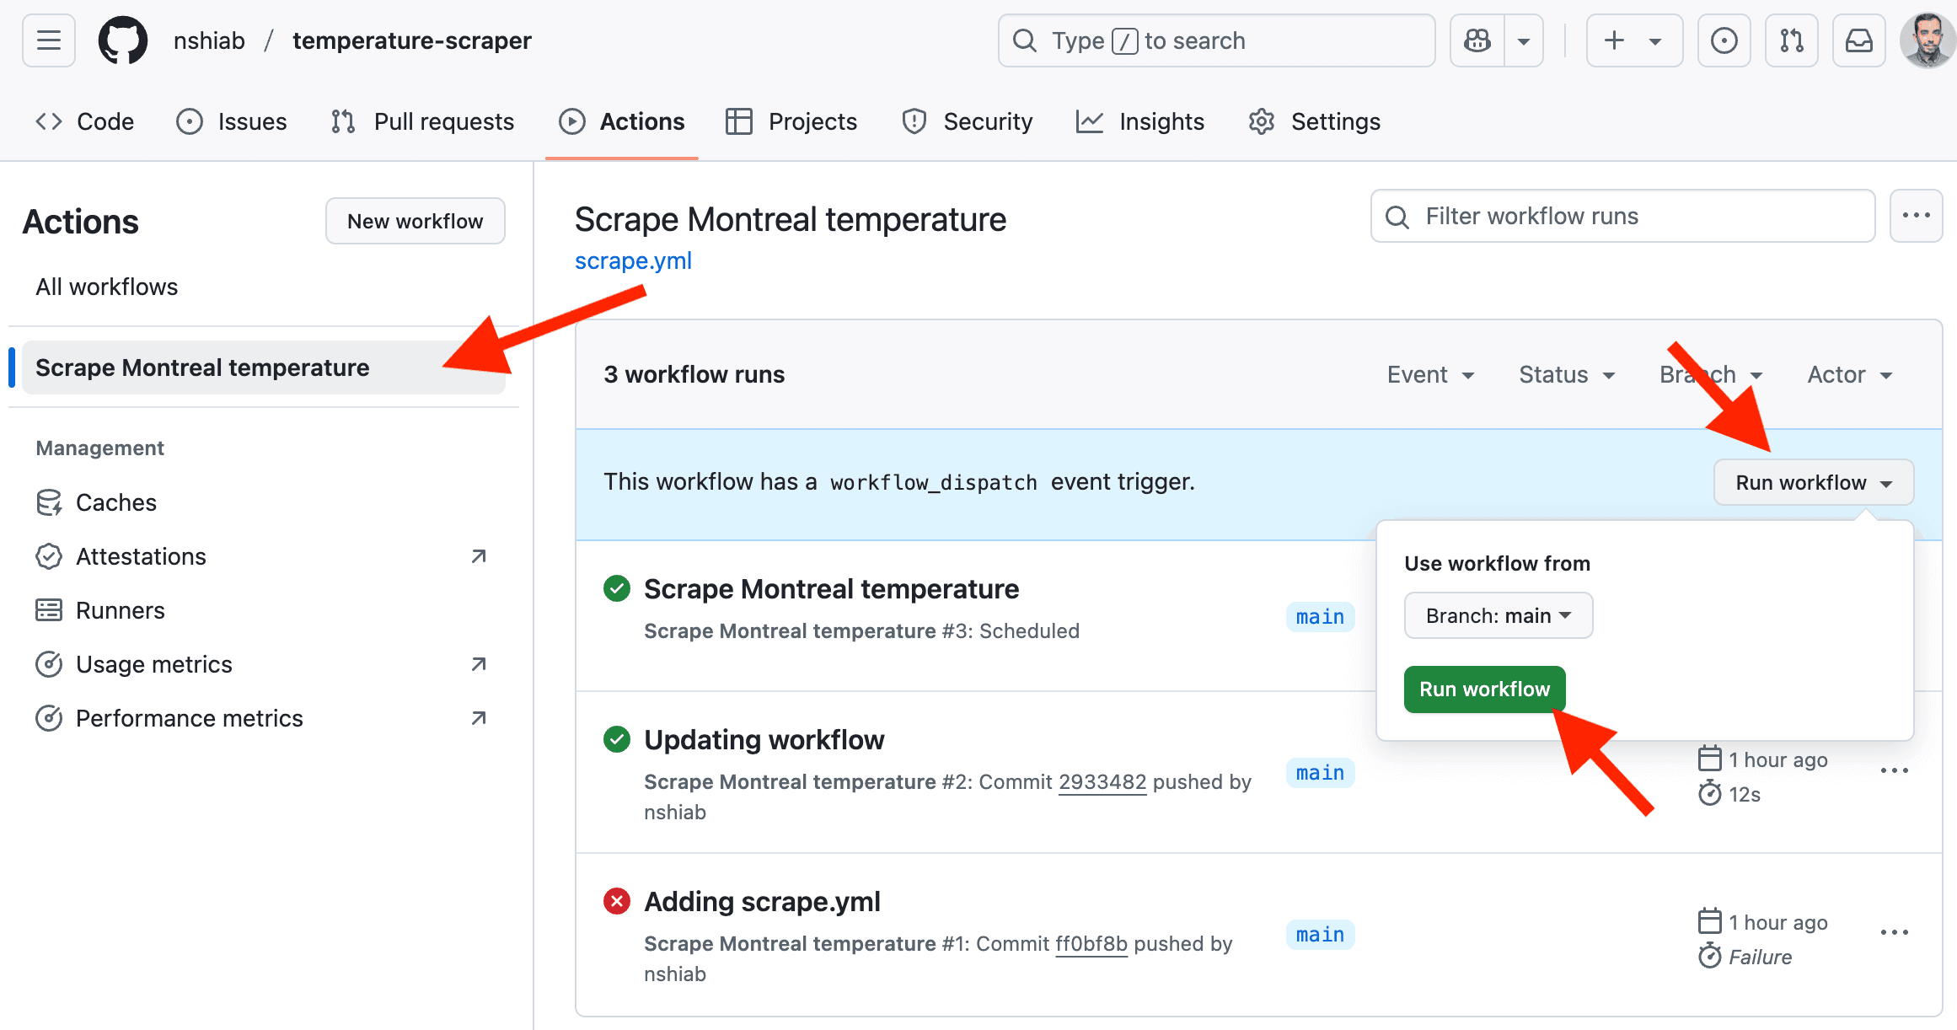Focus the Filter workflow runs field

tap(1622, 216)
